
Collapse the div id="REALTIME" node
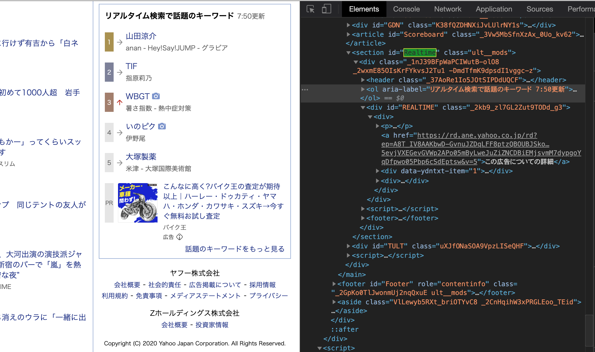pos(363,107)
